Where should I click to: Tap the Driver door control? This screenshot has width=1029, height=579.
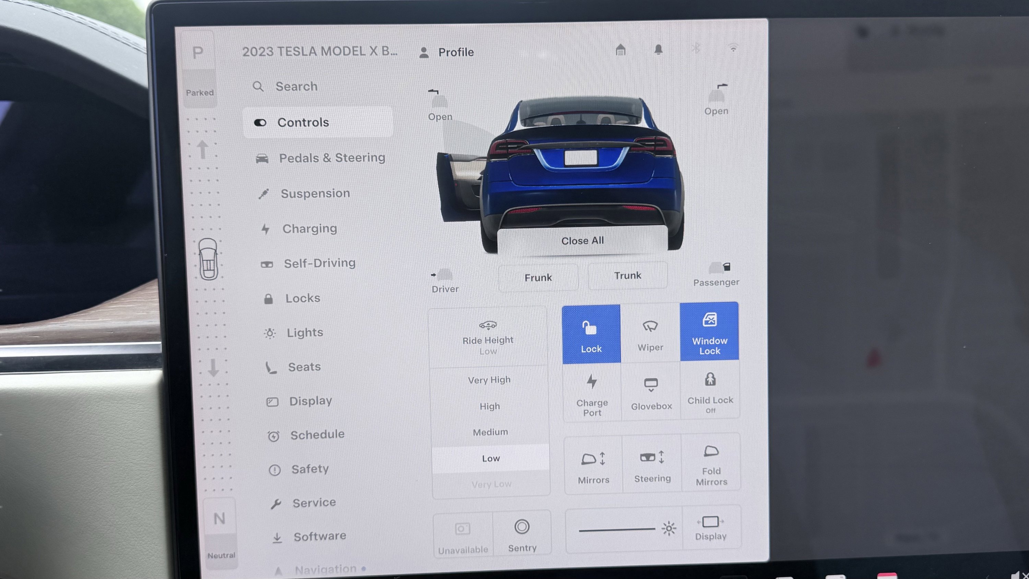445,281
